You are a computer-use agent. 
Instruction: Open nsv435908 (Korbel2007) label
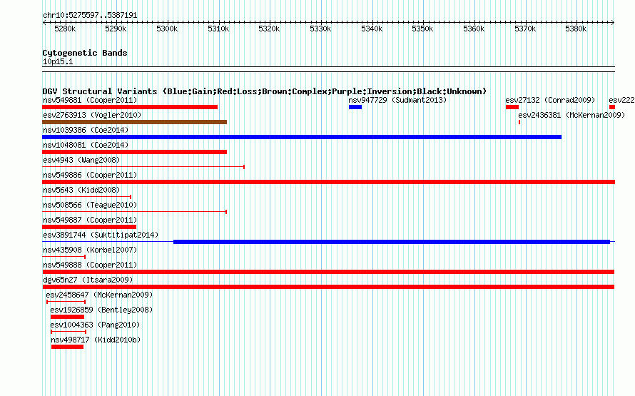click(x=90, y=250)
